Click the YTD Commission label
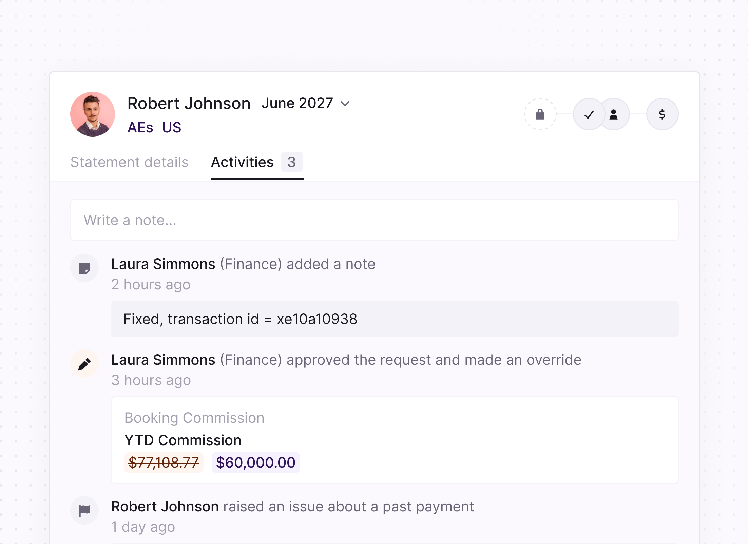 click(x=183, y=440)
